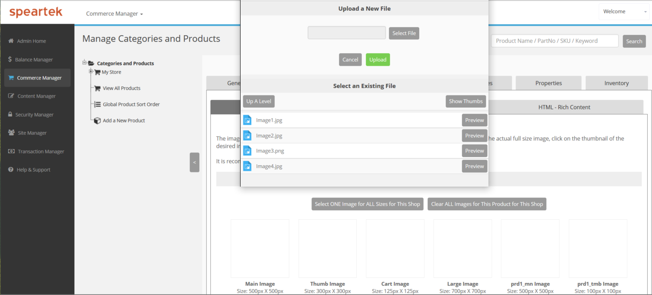Viewport: 652px width, 295px height.
Task: Switch to the Inventory tab
Action: (x=616, y=83)
